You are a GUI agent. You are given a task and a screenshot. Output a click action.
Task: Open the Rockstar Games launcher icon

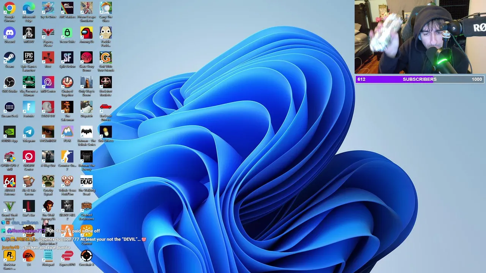tap(9, 260)
